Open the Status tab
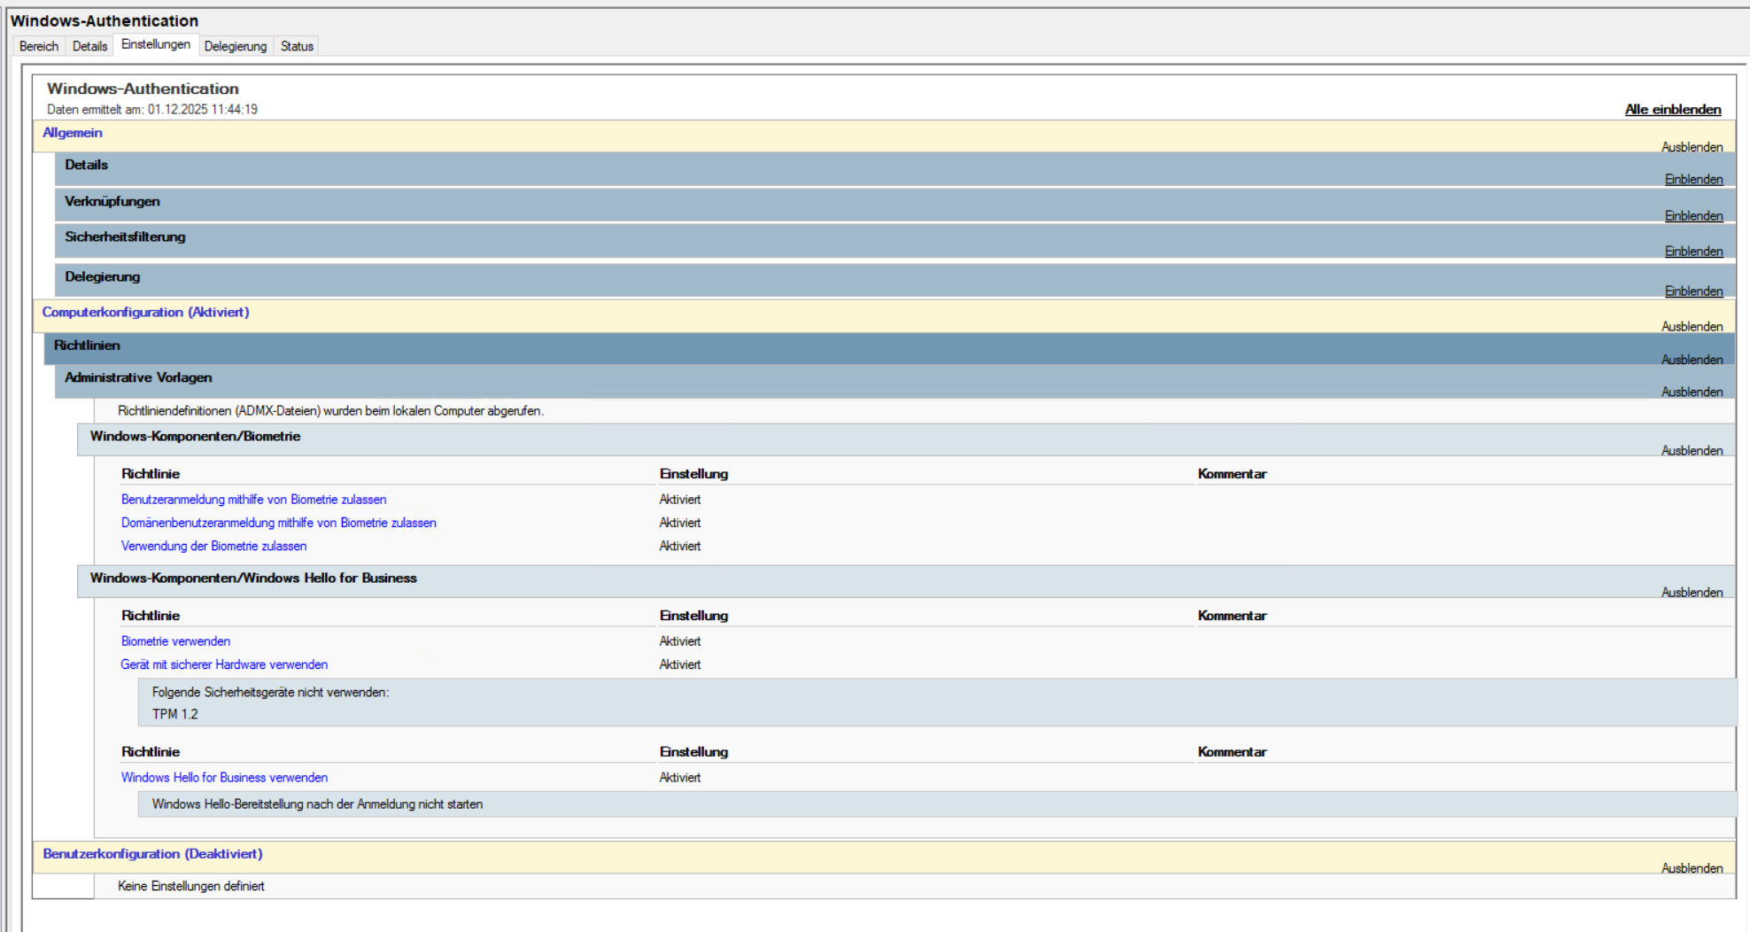This screenshot has height=932, width=1750. 297,46
